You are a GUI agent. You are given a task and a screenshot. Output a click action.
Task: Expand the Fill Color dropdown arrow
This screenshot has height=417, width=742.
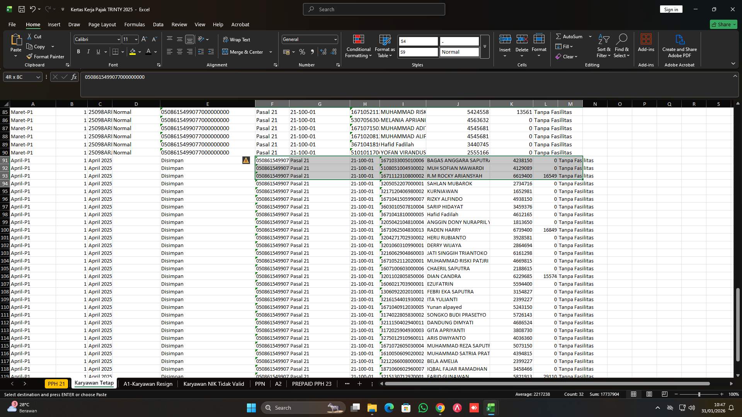(x=139, y=51)
